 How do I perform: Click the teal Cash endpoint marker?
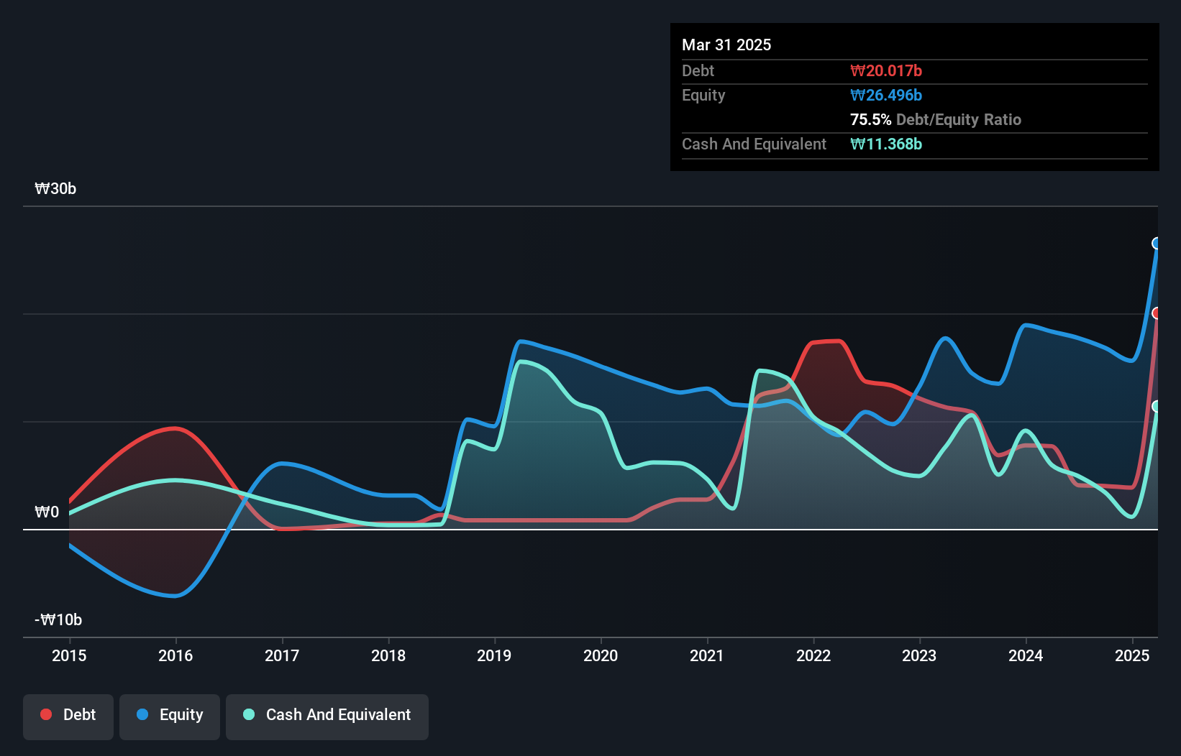click(x=1157, y=406)
